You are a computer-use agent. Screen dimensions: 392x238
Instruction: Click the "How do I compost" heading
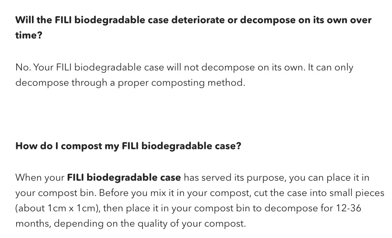[128, 146]
